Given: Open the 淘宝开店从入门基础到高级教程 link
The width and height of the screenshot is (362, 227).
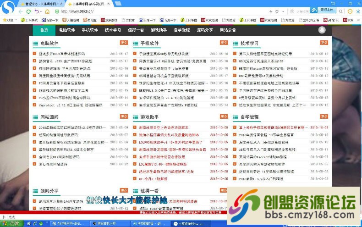Looking at the screenshot, I should (x=263, y=143).
